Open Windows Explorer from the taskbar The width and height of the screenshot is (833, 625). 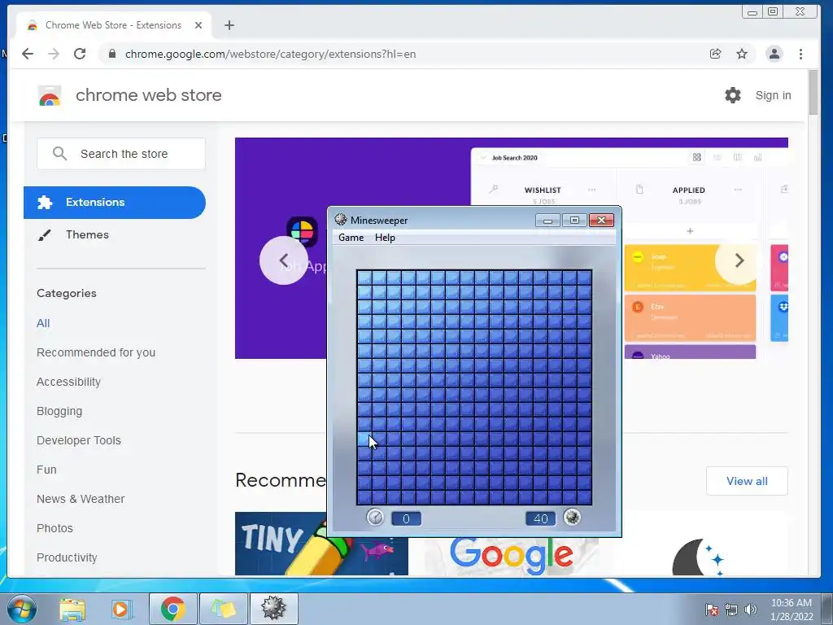pyautogui.click(x=72, y=609)
